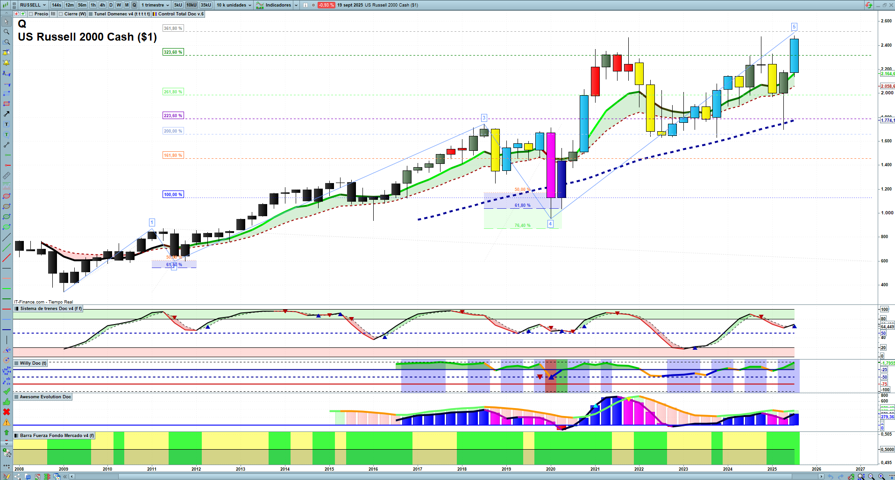The height and width of the screenshot is (480, 895).
Task: Select the yellow bell alert tool
Action: tap(7, 63)
